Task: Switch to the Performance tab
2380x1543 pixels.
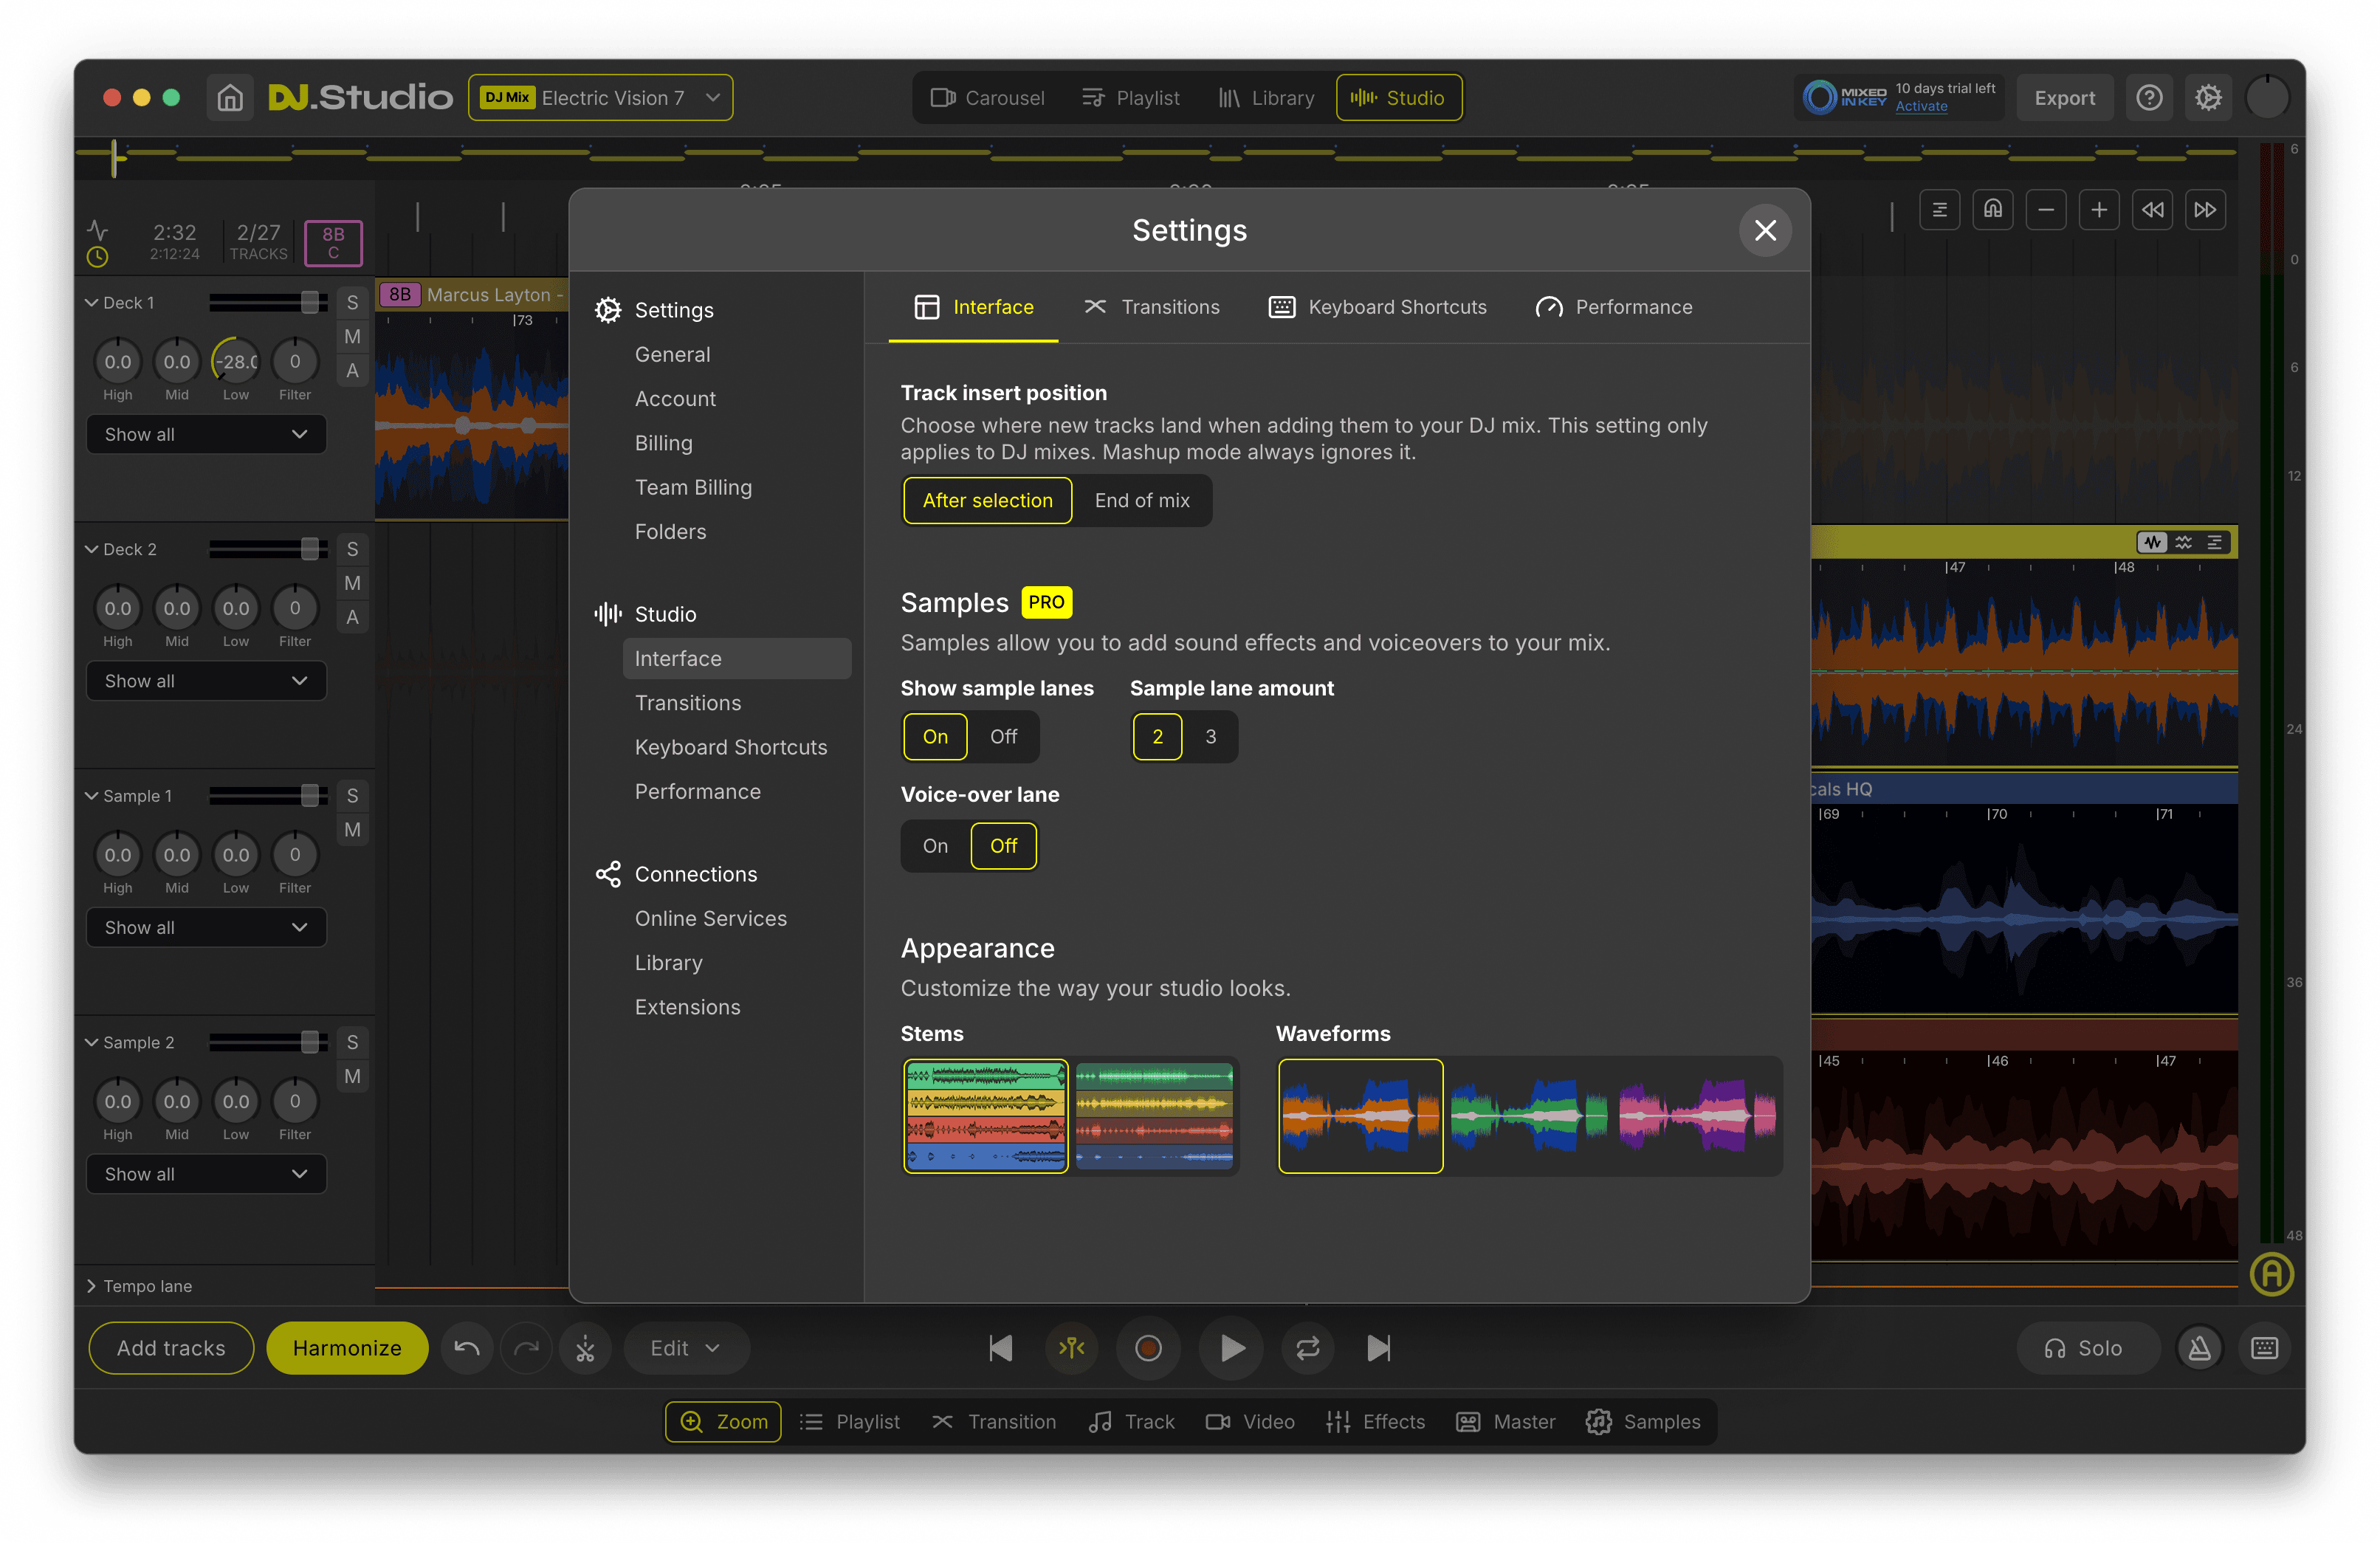Action: point(1614,307)
